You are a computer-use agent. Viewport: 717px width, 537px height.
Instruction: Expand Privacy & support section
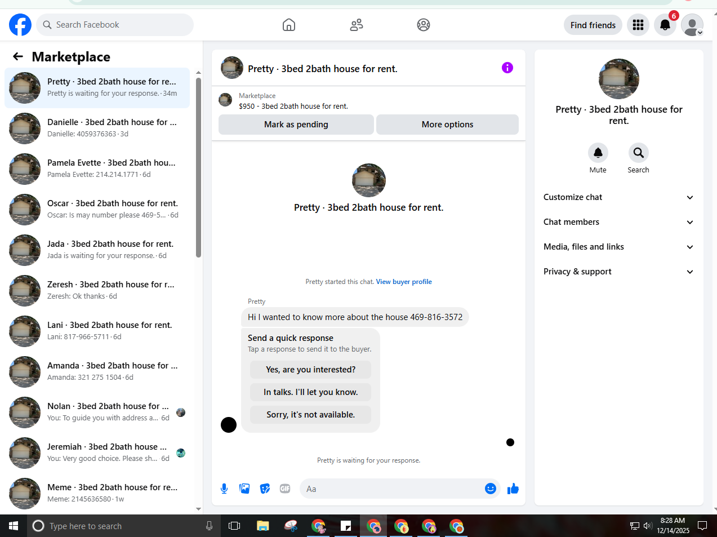[x=618, y=272]
